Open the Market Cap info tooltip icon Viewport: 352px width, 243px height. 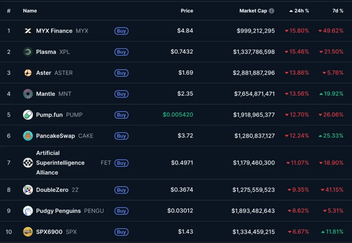[272, 10]
